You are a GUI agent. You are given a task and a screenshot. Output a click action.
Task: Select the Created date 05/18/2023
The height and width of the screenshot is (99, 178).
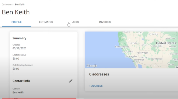tap(19, 48)
